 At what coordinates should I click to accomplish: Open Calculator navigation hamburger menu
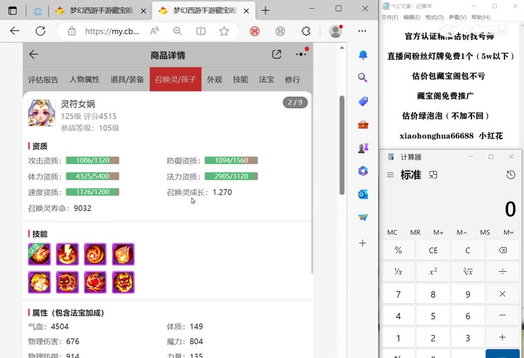pos(390,175)
